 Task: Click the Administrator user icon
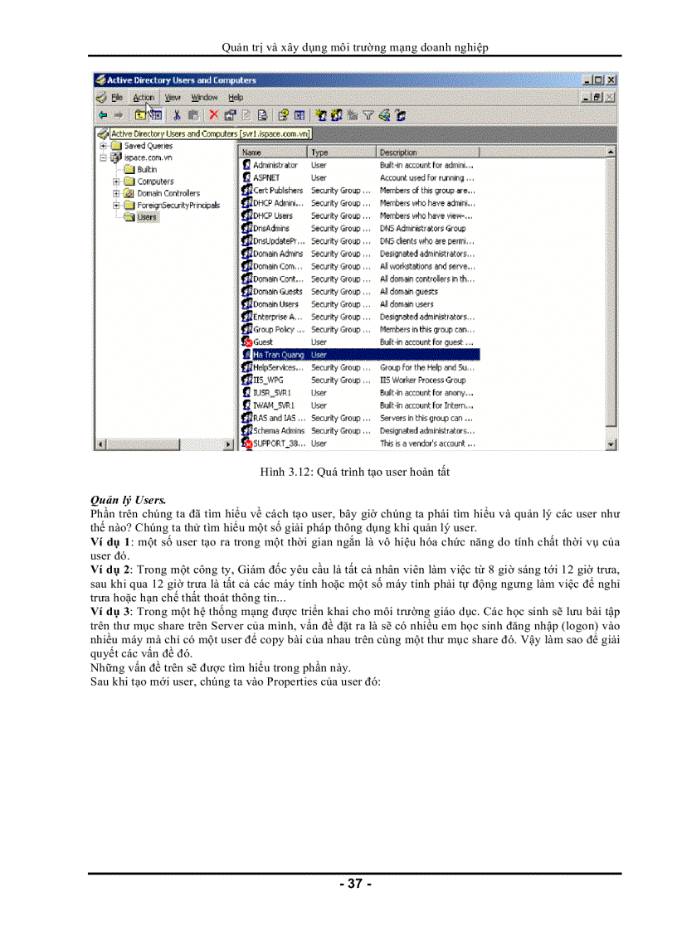pyautogui.click(x=246, y=165)
